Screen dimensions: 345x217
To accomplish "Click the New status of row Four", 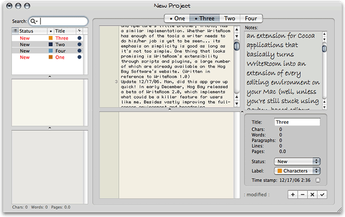I will click(x=25, y=51).
